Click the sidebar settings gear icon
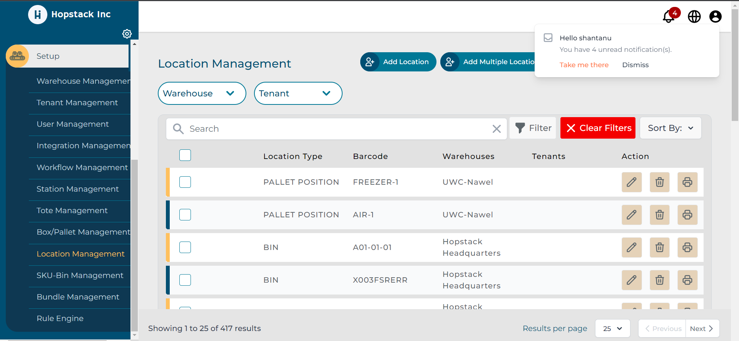739x341 pixels. (x=127, y=34)
